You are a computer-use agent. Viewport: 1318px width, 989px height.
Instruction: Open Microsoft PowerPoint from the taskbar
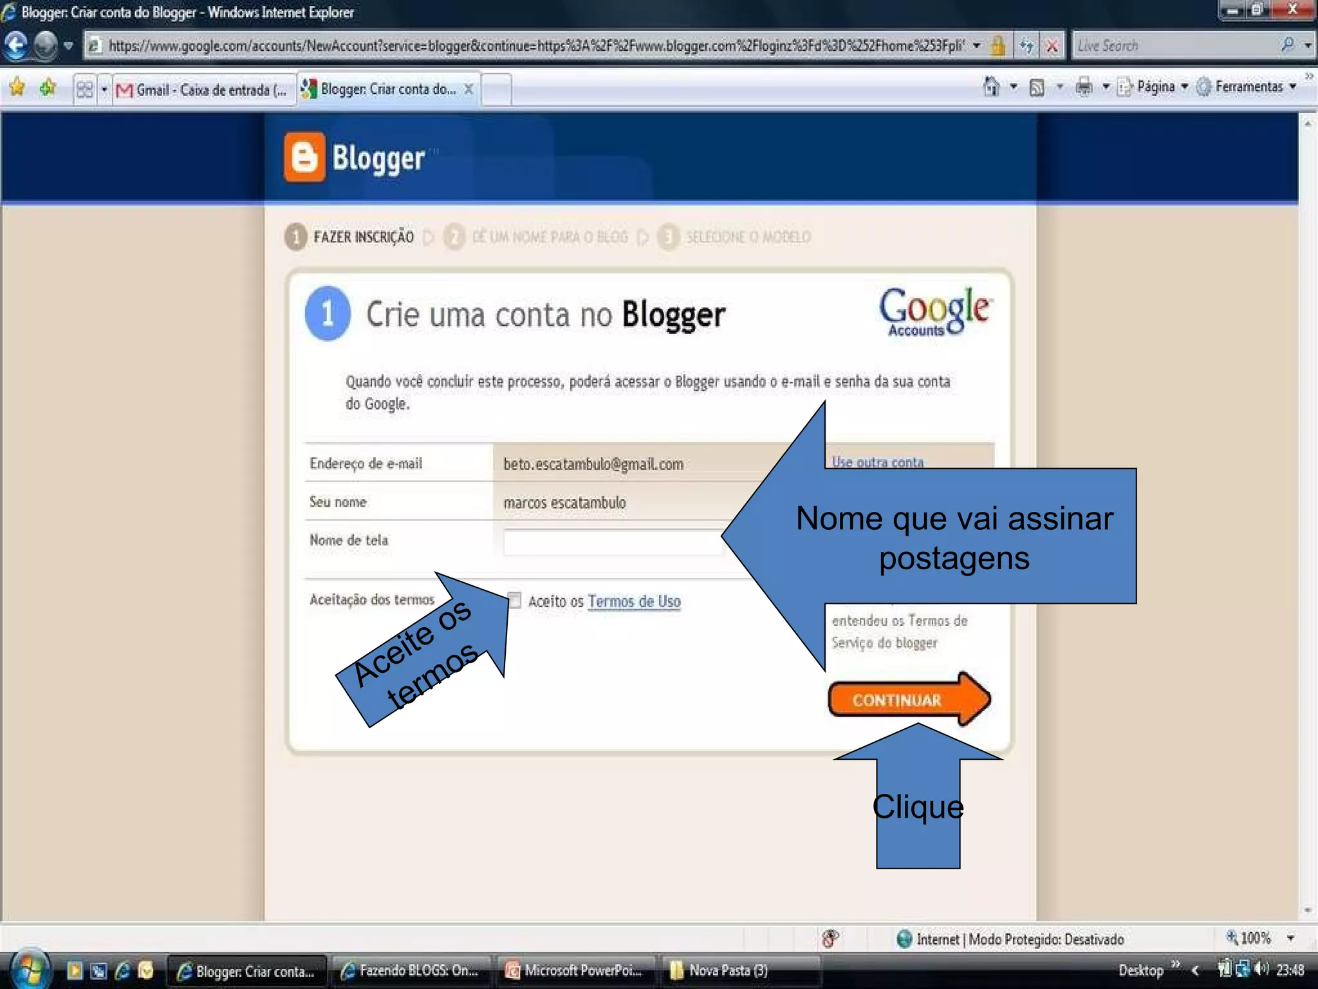pos(575,970)
